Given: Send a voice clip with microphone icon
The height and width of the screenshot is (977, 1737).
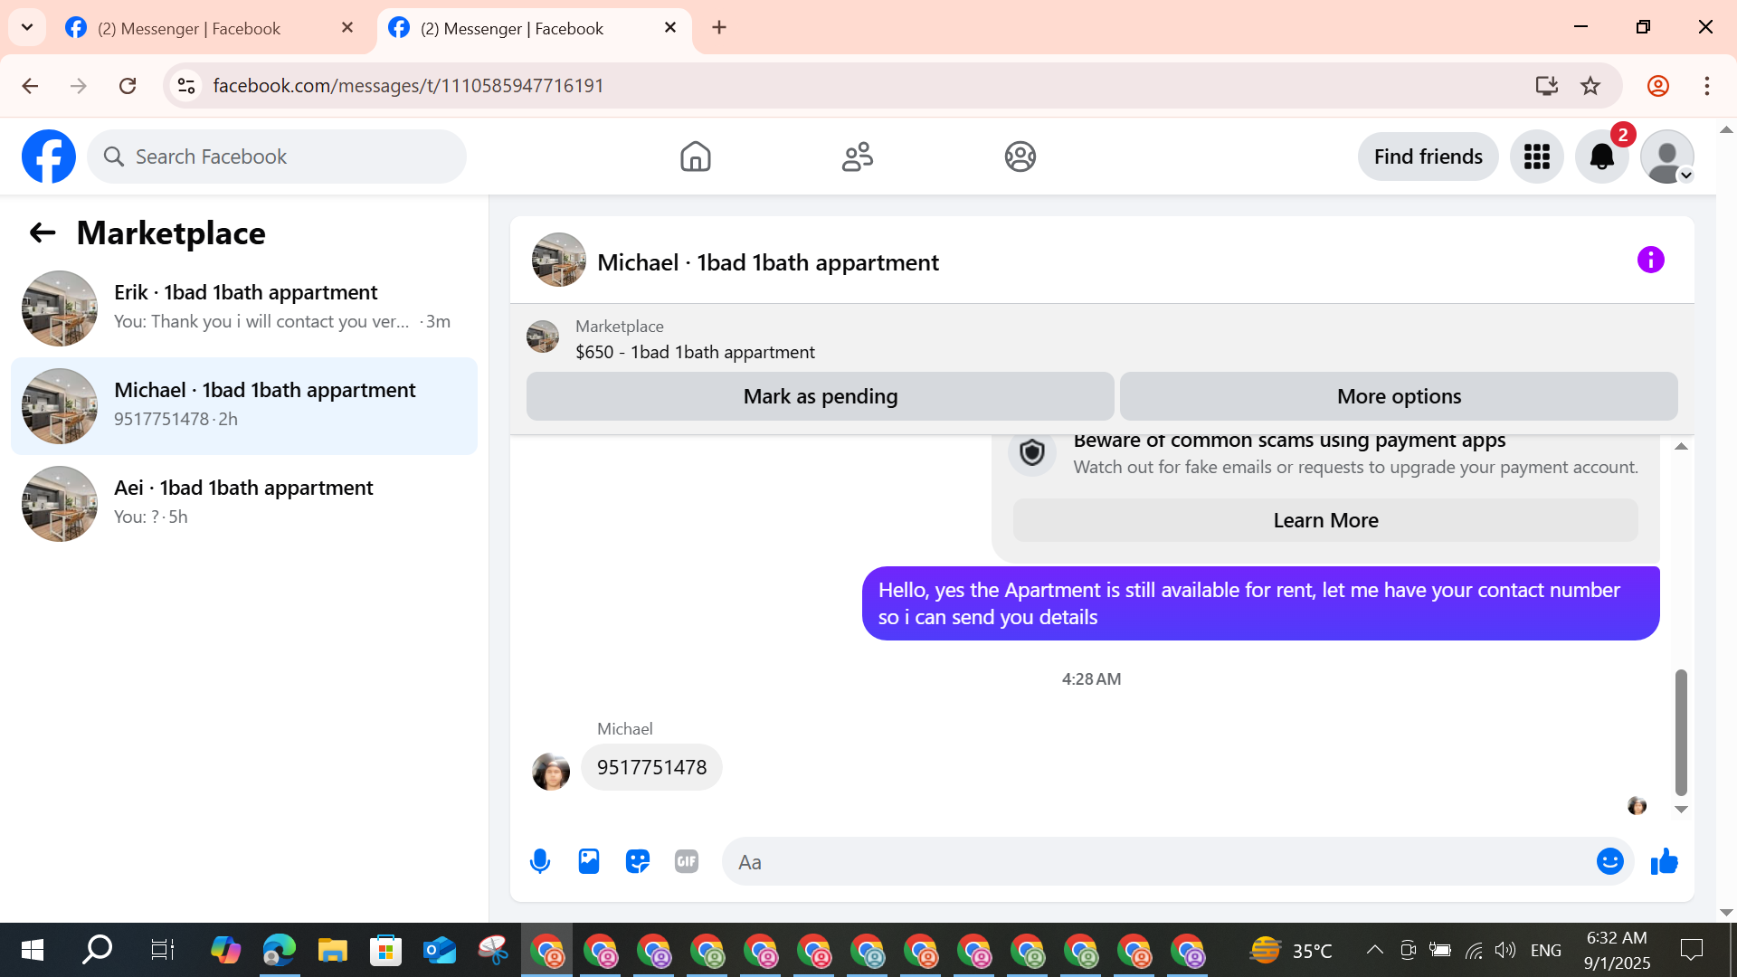Looking at the screenshot, I should (540, 861).
